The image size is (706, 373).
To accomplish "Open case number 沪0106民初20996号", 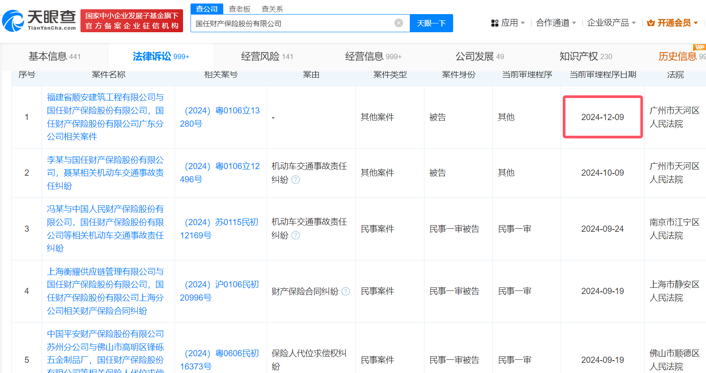I will click(219, 291).
